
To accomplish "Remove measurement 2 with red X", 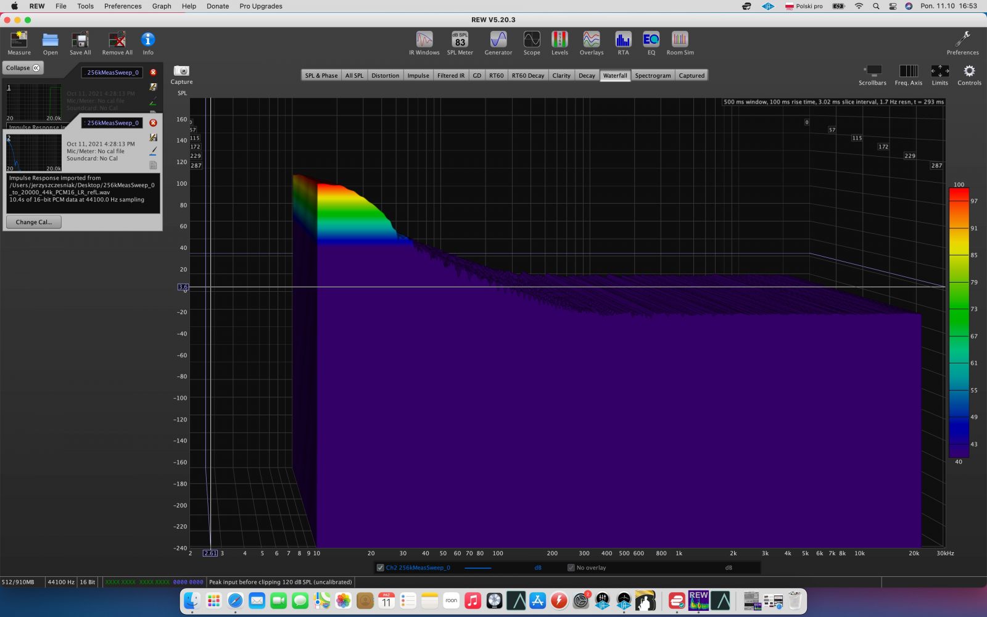I will coord(153,123).
